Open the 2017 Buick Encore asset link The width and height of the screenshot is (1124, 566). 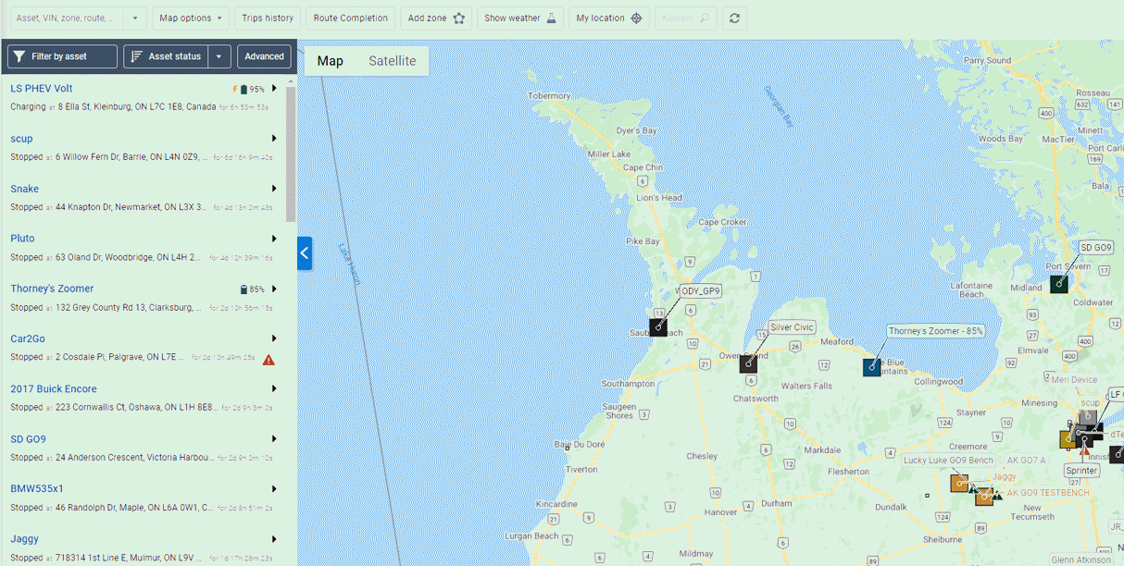[54, 389]
